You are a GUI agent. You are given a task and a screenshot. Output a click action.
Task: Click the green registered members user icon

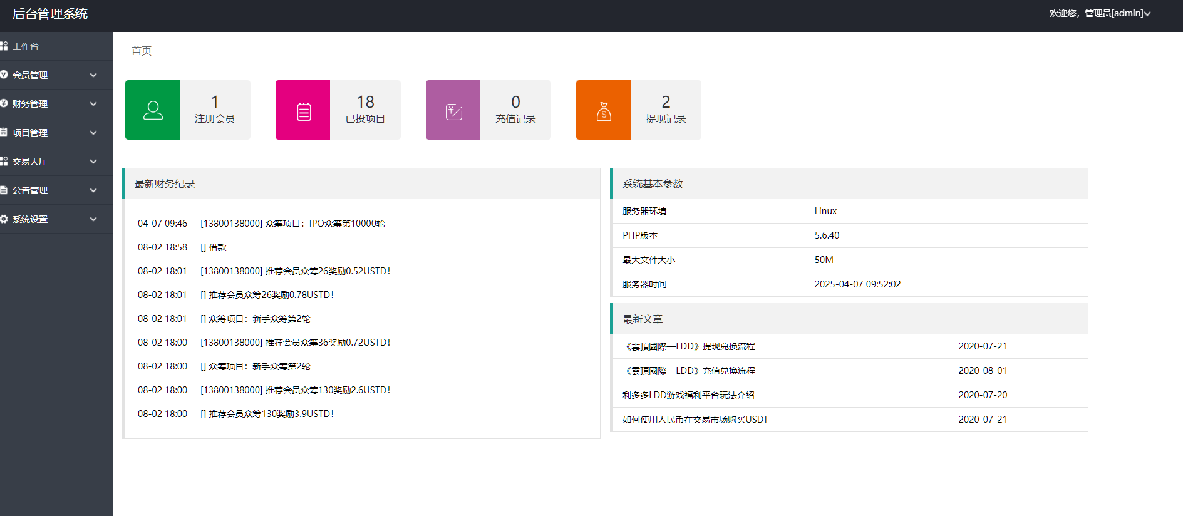(153, 110)
